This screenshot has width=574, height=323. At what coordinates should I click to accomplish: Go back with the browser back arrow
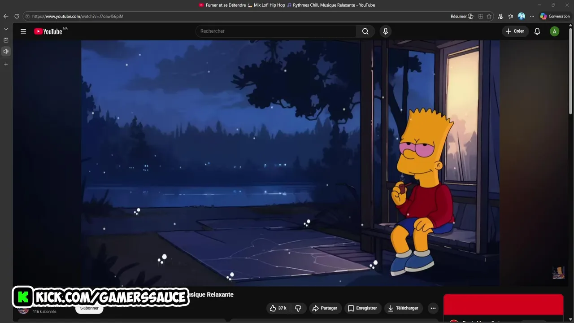pos(6,16)
